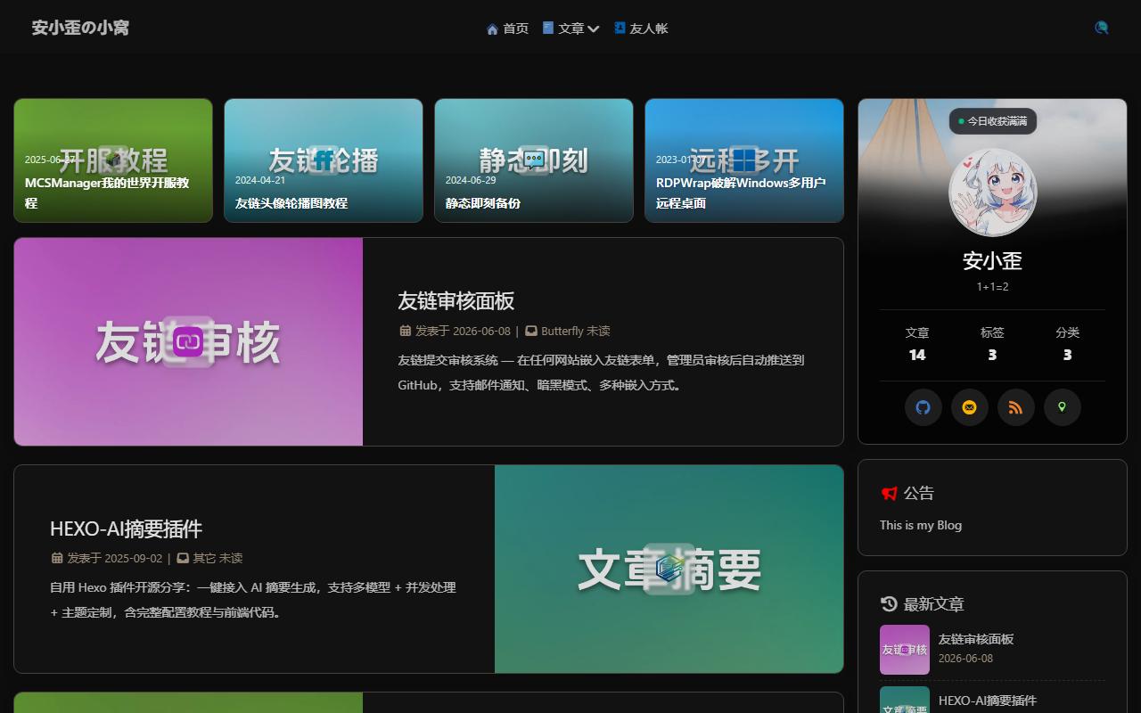
Task: Click the announcement text 'This is my Blog'
Action: (921, 525)
